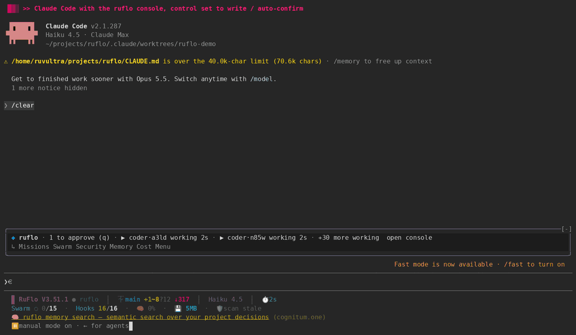Click '(cognitum.one)' text
This screenshot has width=576, height=335.
click(299, 317)
